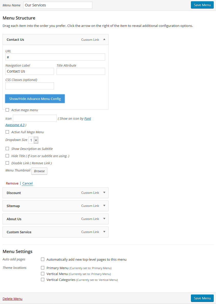Click the Browse thumbnail button
Image resolution: width=216 pixels, height=304 pixels.
(x=39, y=171)
